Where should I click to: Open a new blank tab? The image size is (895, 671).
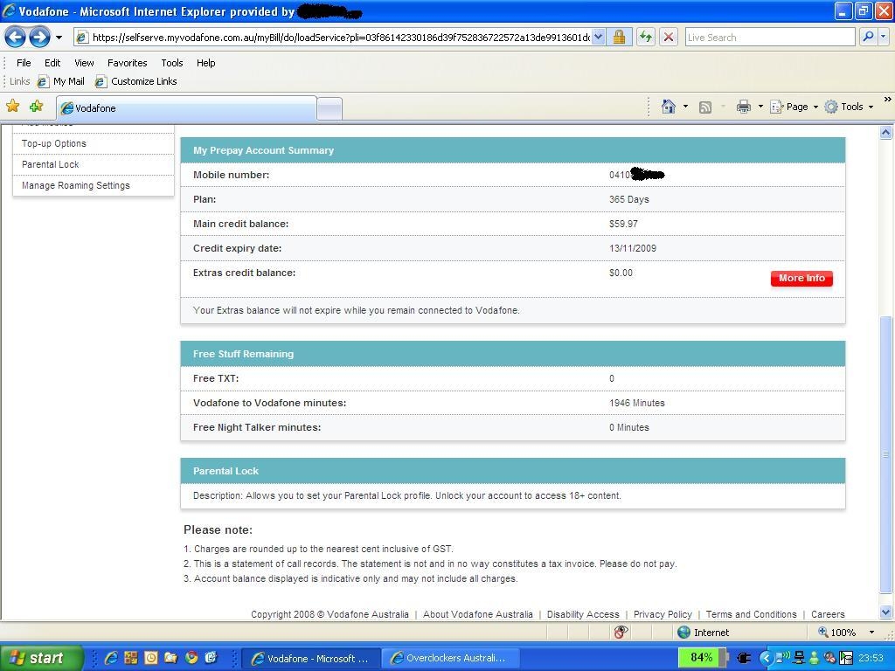330,108
